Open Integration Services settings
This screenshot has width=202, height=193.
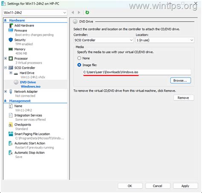click(x=28, y=115)
